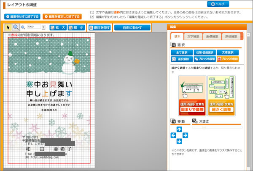Switch to the 文字編集 tab

(x=193, y=37)
